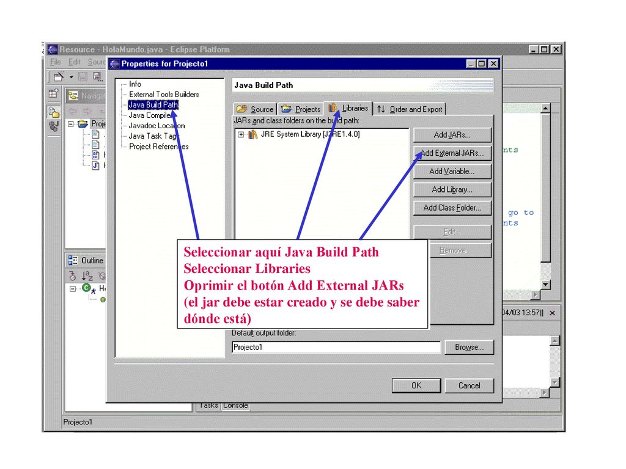This screenshot has width=626, height=469.
Task: Click editor horizontal scrollbar right arrow
Action: tap(536, 295)
